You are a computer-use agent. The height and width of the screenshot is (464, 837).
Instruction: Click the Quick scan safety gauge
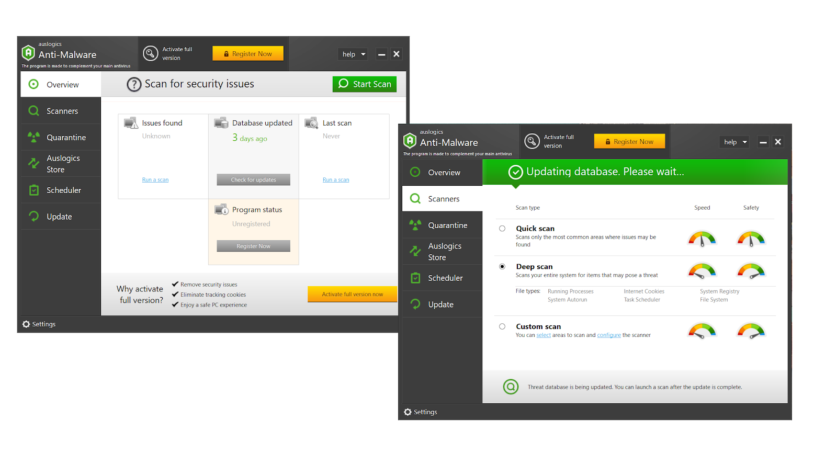(751, 239)
